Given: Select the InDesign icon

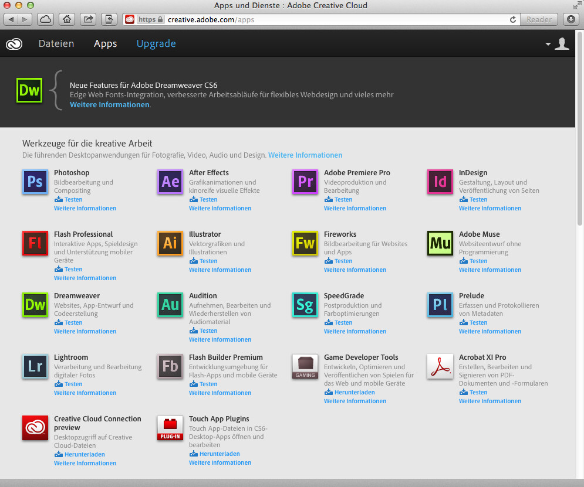Looking at the screenshot, I should click(x=440, y=182).
